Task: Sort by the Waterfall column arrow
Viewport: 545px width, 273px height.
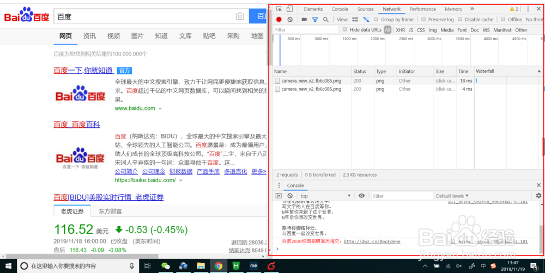Action: 539,71
